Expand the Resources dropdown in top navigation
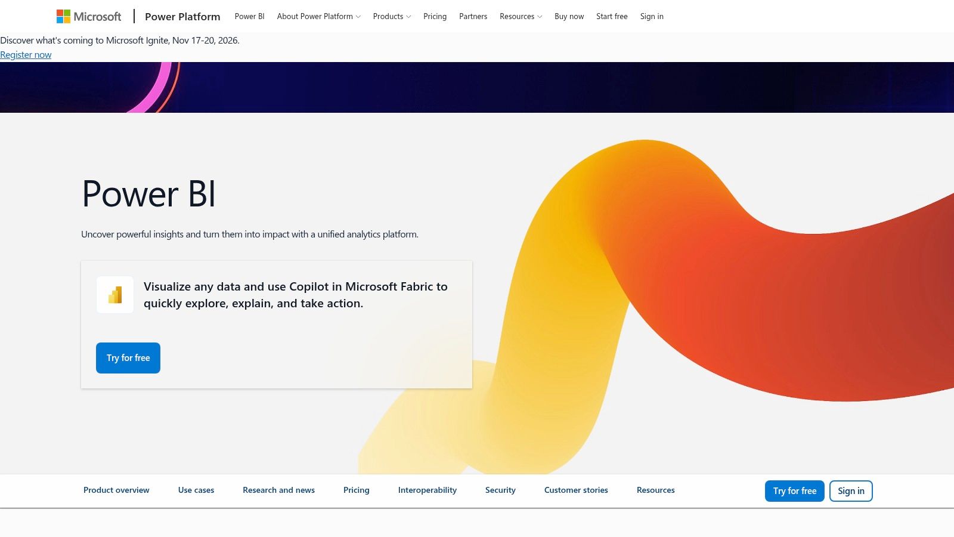 coord(521,17)
